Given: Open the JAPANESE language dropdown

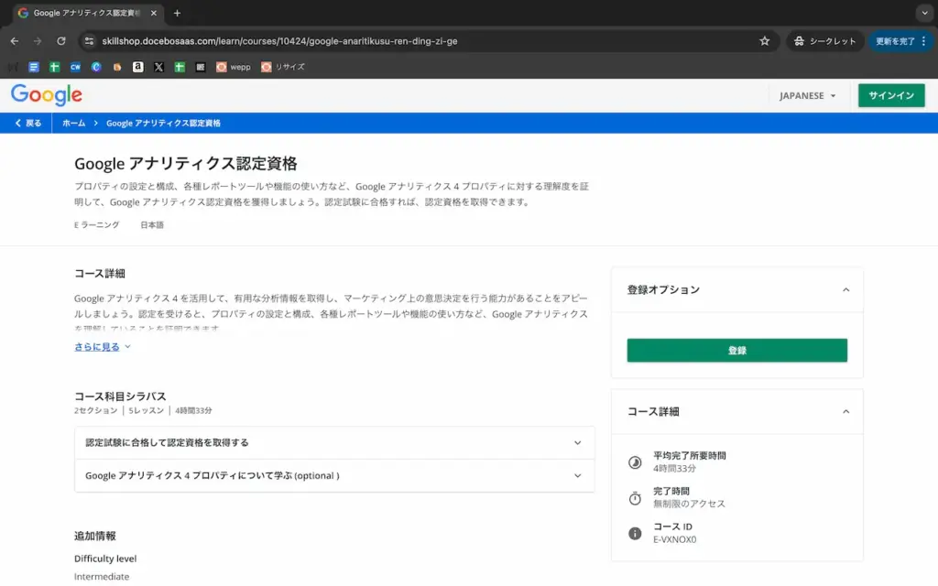Looking at the screenshot, I should point(807,95).
